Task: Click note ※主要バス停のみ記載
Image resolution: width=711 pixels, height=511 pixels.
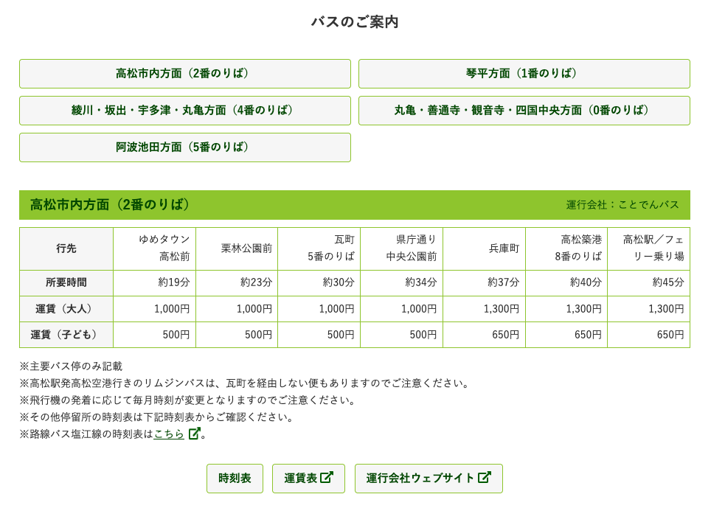Action: click(x=72, y=366)
